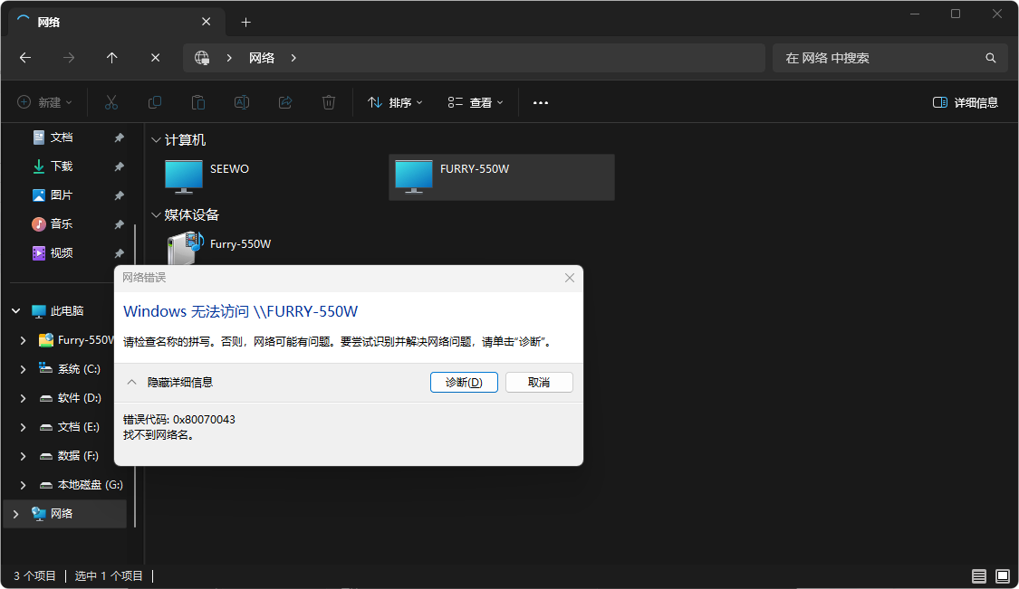Click the Share toolbar icon

(x=285, y=102)
